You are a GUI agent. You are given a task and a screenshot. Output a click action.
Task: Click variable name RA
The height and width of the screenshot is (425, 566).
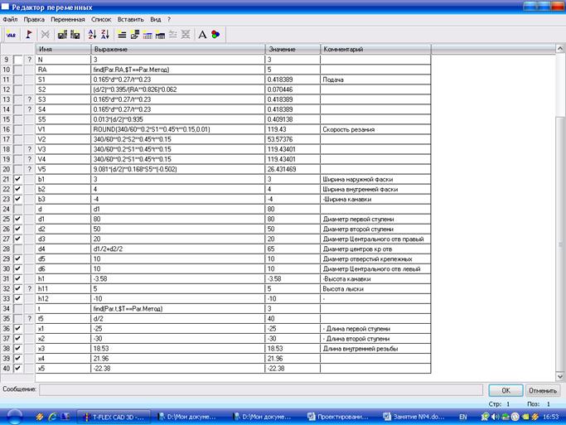[42, 70]
